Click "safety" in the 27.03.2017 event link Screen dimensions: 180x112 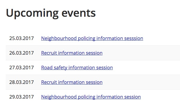tap(61, 68)
